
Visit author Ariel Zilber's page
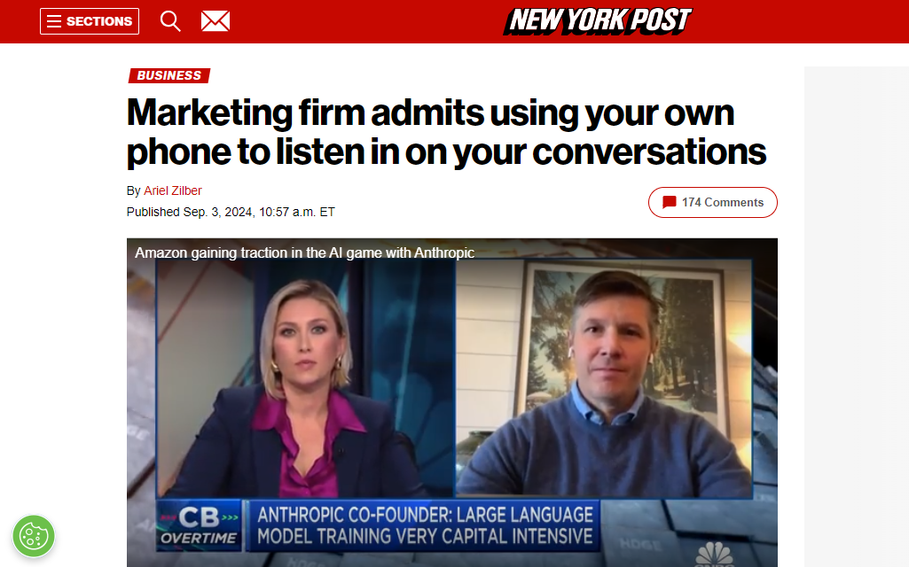pyautogui.click(x=173, y=190)
